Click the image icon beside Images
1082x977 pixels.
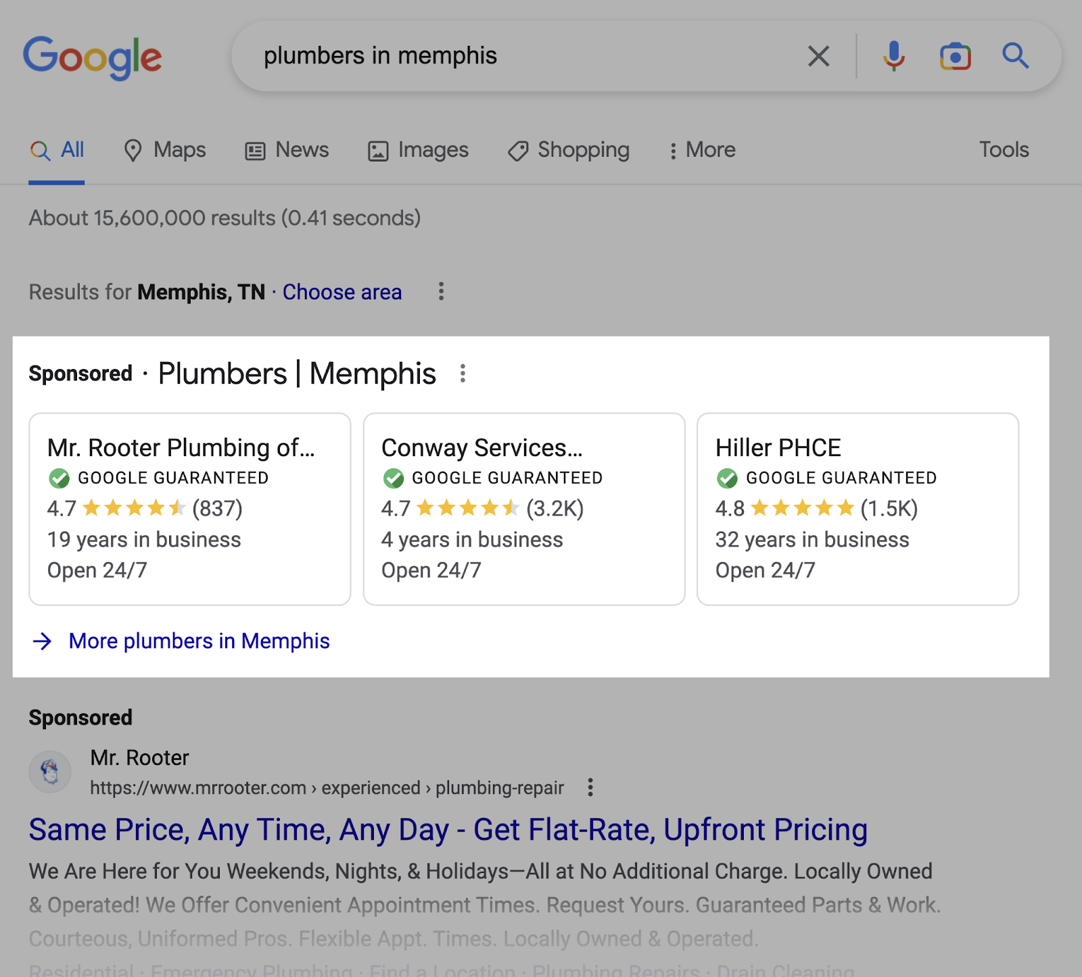click(379, 149)
